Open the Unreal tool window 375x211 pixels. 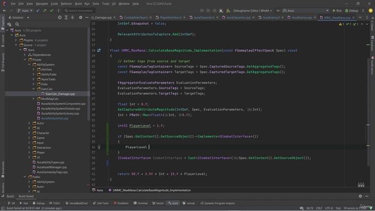189,203
